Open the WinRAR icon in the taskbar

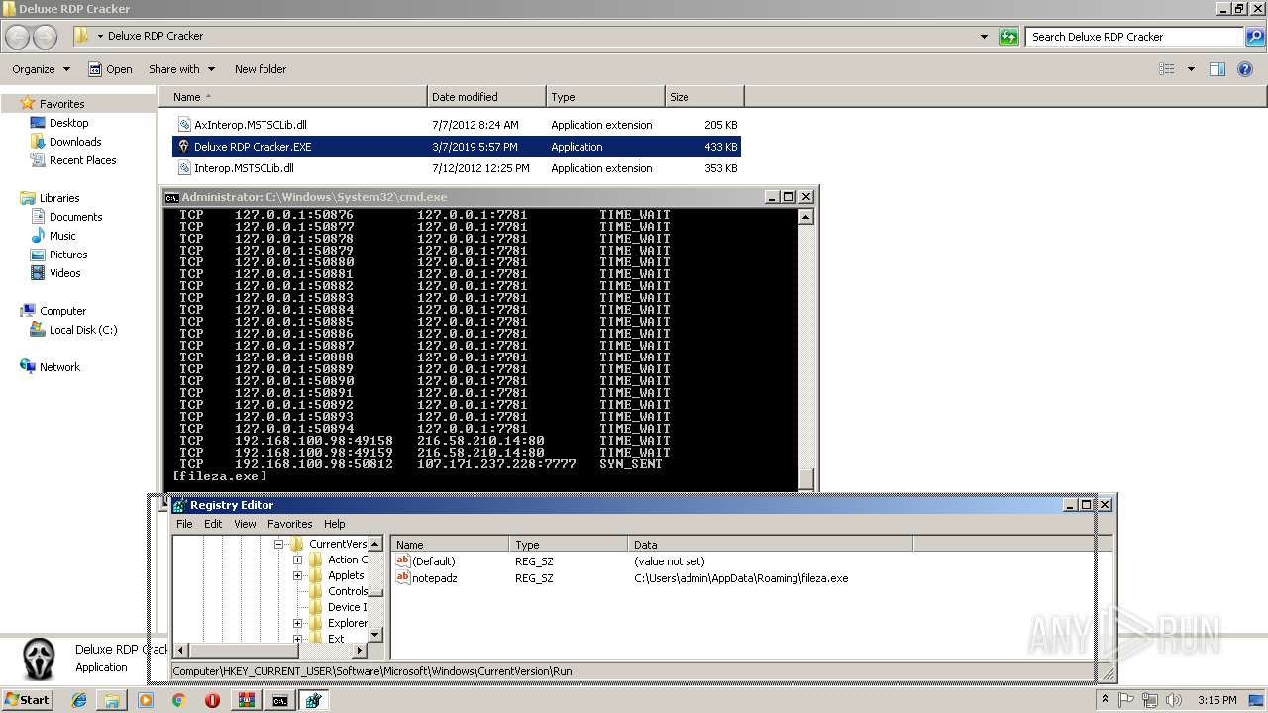pyautogui.click(x=247, y=700)
